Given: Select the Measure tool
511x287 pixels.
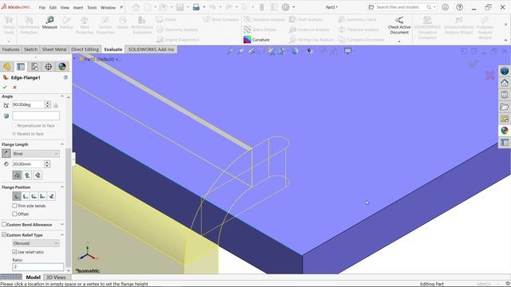Looking at the screenshot, I should pos(50,23).
